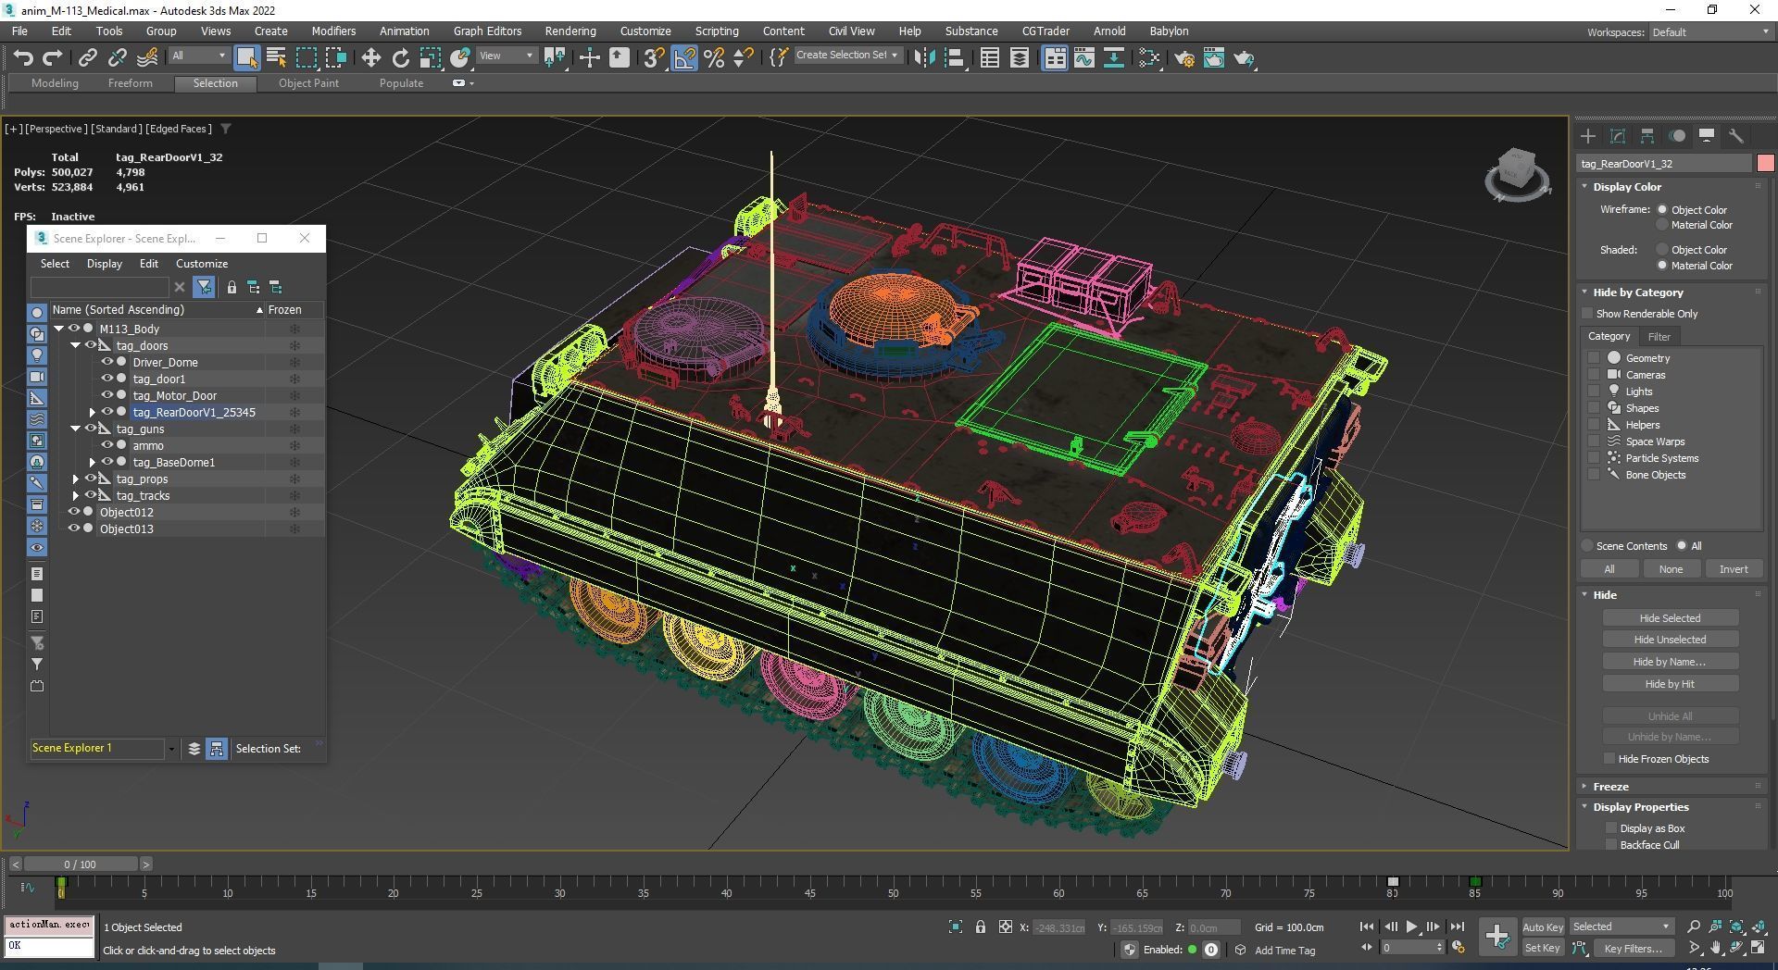1778x970 pixels.
Task: Switch to the Object Paint ribbon tab
Action: pos(308,83)
